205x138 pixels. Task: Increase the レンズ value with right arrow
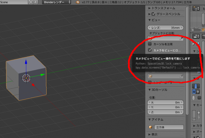click(x=182, y=28)
